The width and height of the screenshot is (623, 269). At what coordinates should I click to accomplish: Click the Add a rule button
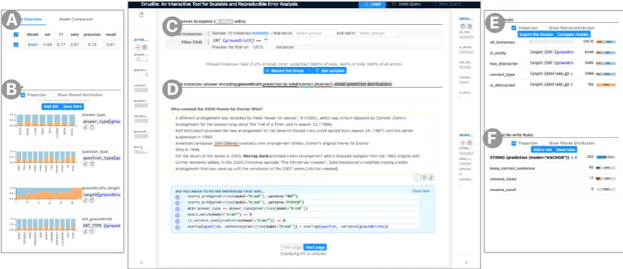(542, 150)
